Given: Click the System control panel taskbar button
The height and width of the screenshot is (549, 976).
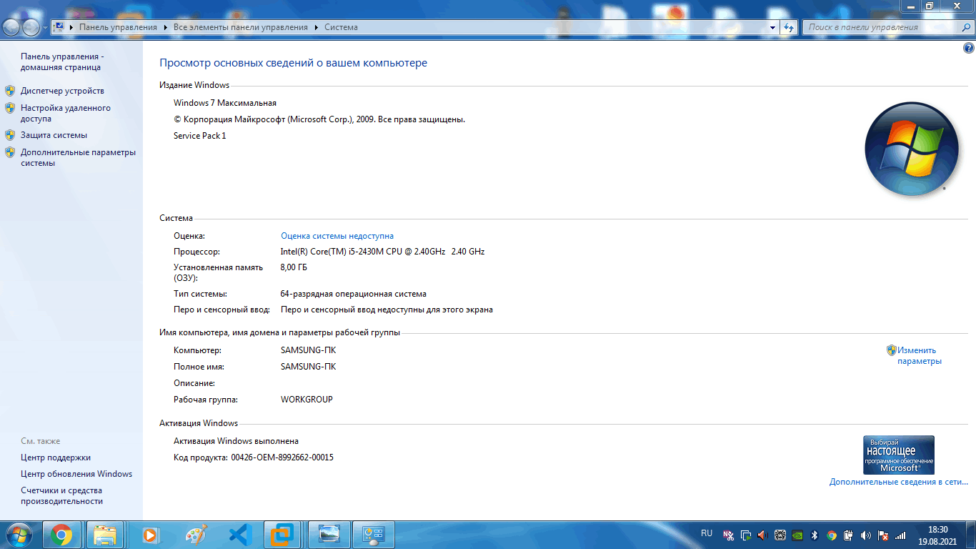Looking at the screenshot, I should coord(373,535).
